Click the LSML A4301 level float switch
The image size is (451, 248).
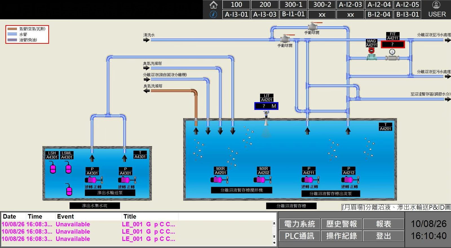click(x=68, y=168)
